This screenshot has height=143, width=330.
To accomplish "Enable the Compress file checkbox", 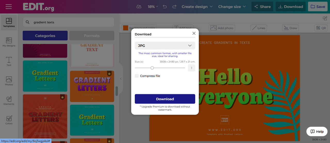I will pyautogui.click(x=137, y=76).
